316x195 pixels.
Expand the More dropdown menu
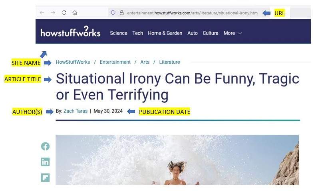[x=233, y=33]
